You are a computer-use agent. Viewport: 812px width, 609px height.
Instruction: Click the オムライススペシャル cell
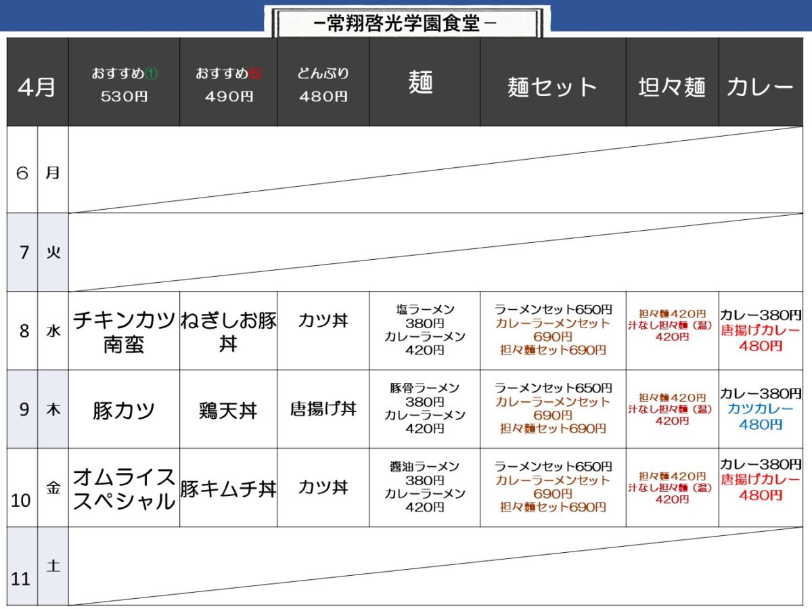point(124,489)
